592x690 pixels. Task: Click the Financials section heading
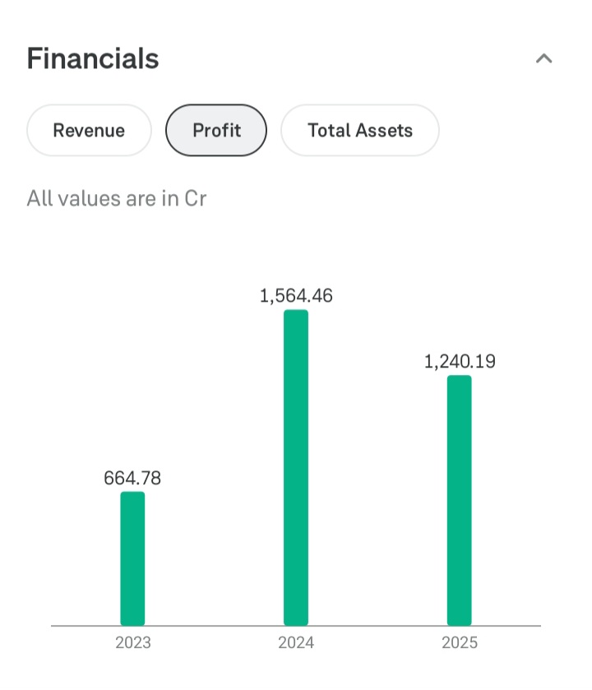point(93,58)
